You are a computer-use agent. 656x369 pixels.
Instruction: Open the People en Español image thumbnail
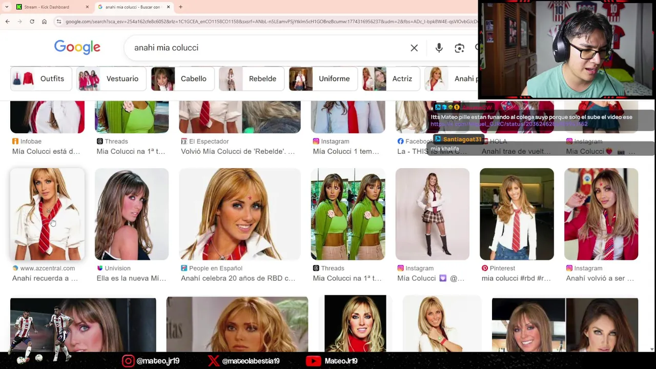coord(240,214)
